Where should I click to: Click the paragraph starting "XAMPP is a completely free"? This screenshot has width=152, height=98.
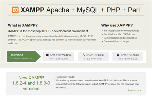(52, 40)
